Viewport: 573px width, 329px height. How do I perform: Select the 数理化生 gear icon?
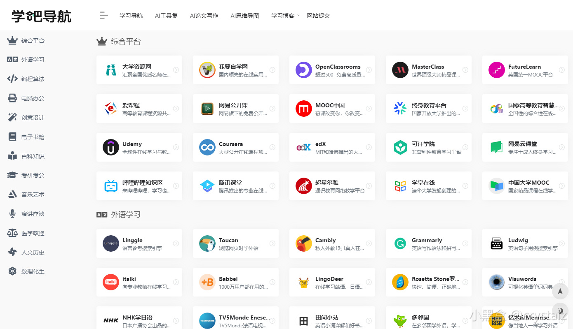[x=12, y=271]
